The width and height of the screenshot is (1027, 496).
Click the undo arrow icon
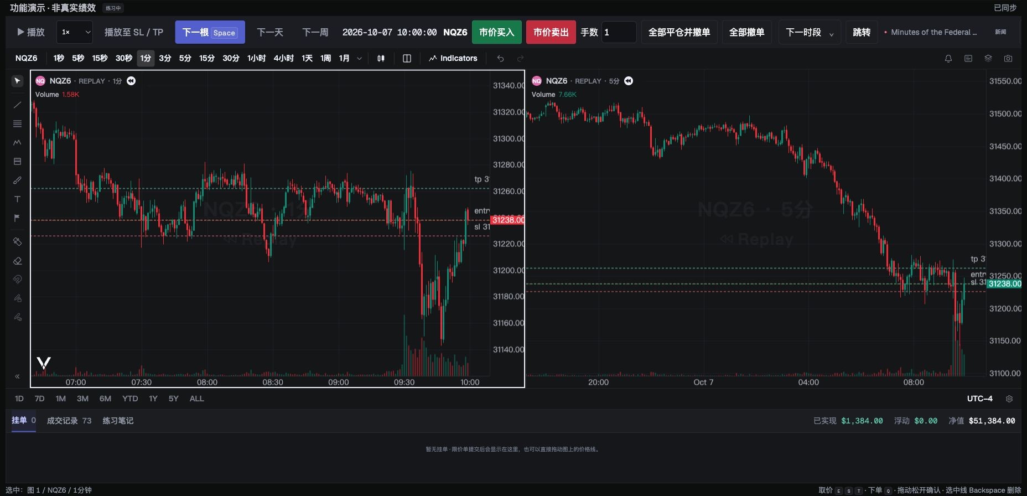click(x=500, y=58)
